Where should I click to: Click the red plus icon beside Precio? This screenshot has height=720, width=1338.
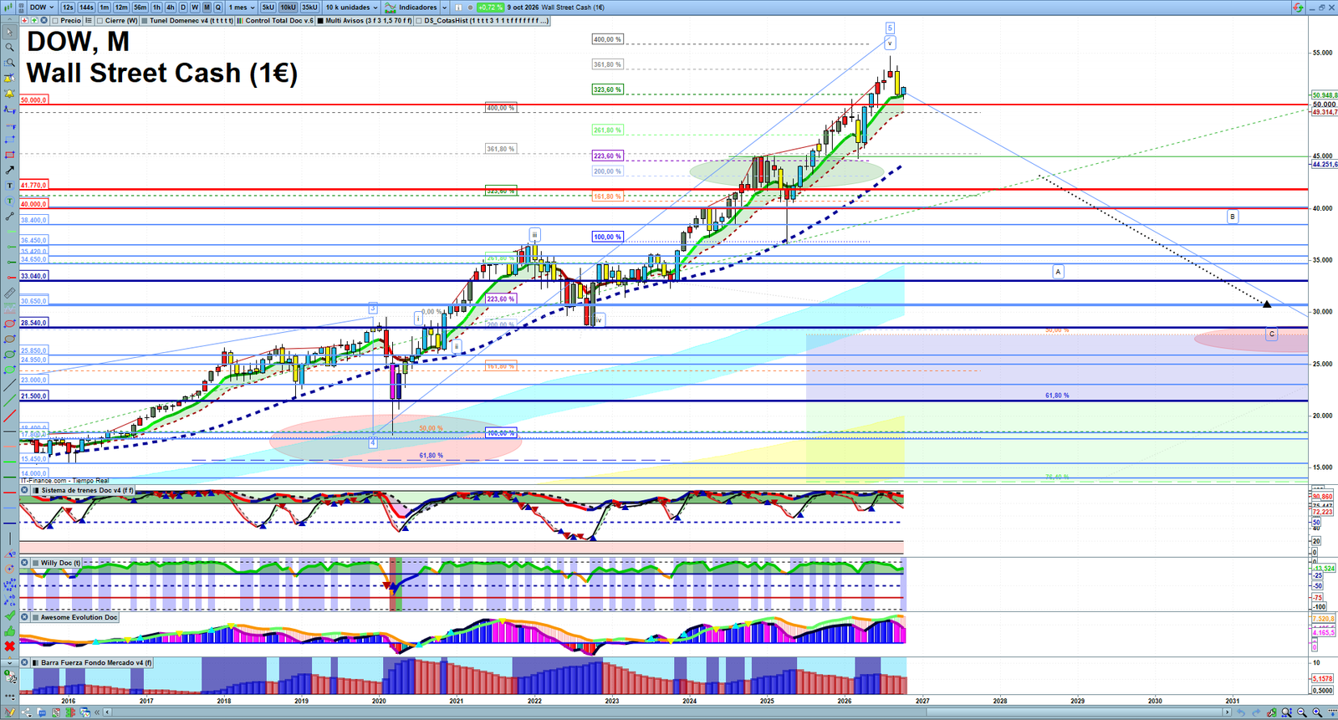point(25,20)
